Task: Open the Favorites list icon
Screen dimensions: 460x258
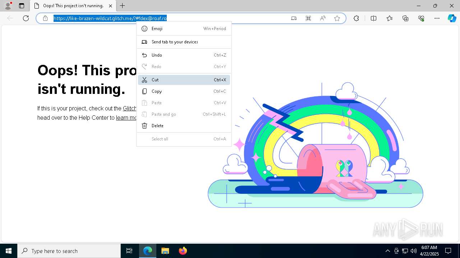Action: [390, 18]
